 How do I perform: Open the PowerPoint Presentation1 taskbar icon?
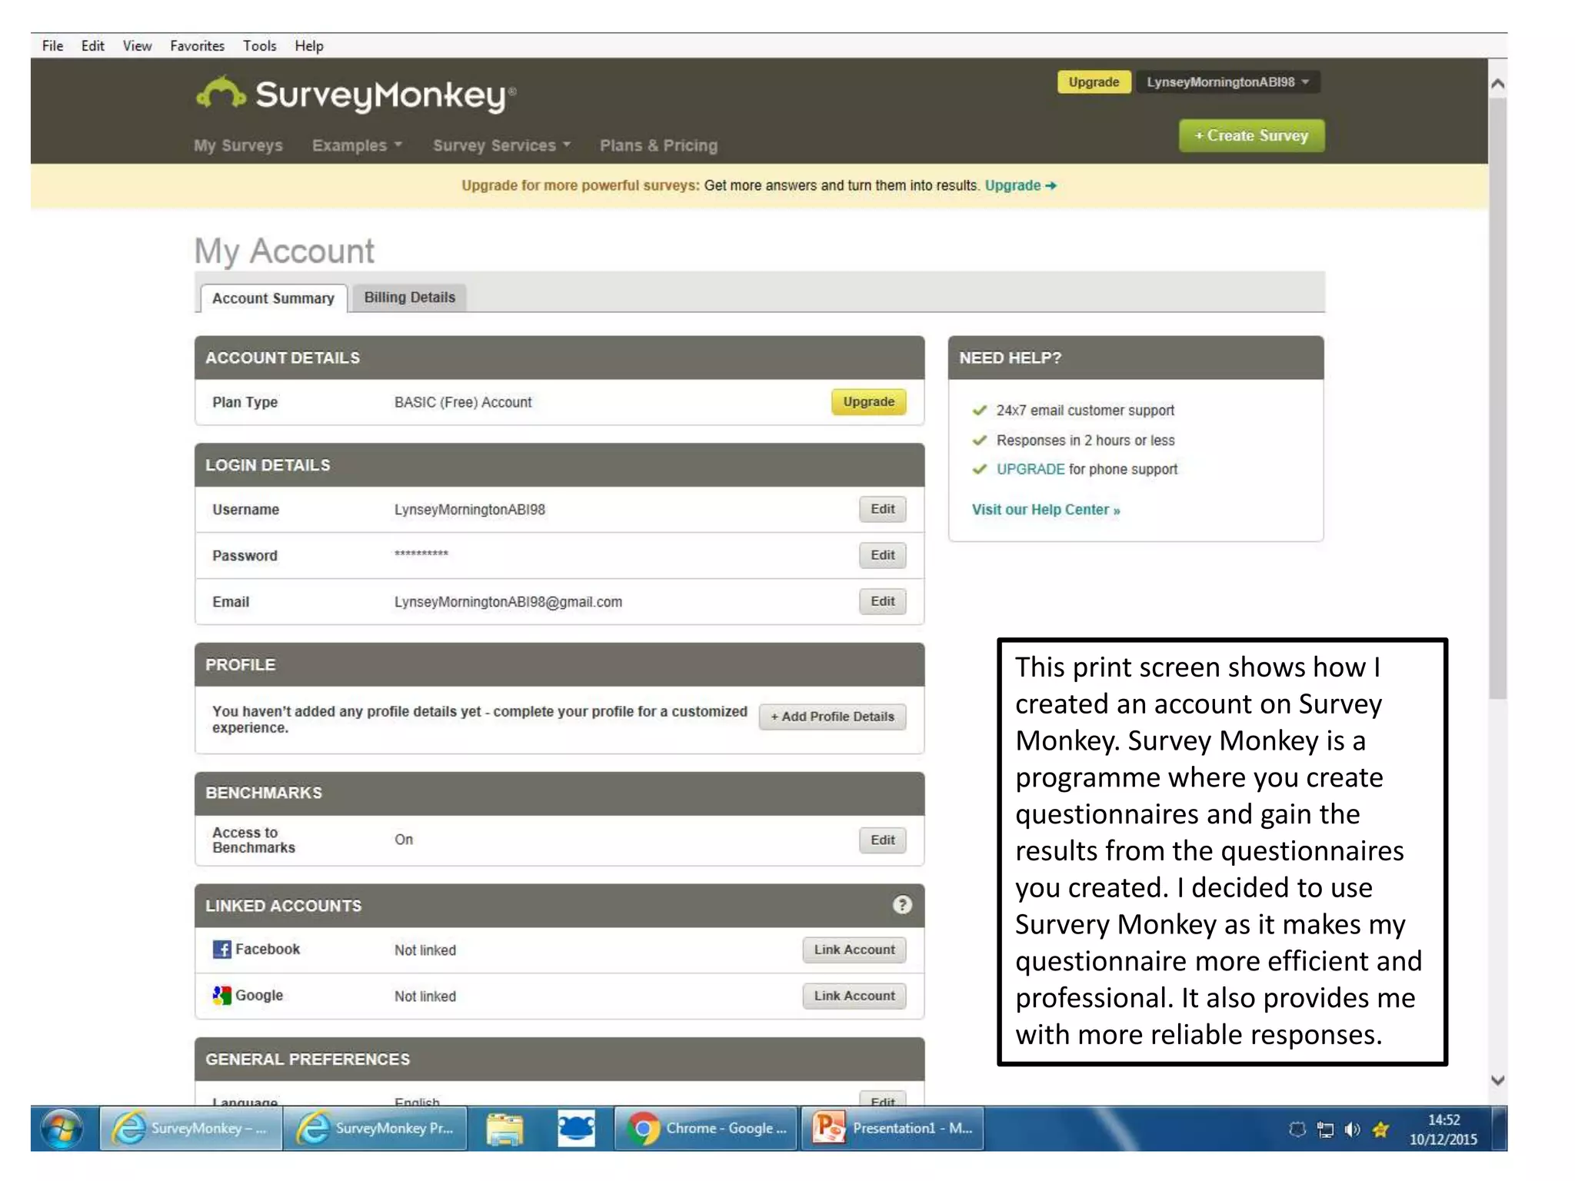pos(894,1129)
